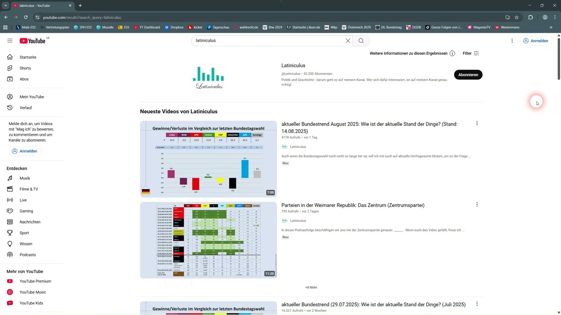Click the magnifier search button

point(361,41)
